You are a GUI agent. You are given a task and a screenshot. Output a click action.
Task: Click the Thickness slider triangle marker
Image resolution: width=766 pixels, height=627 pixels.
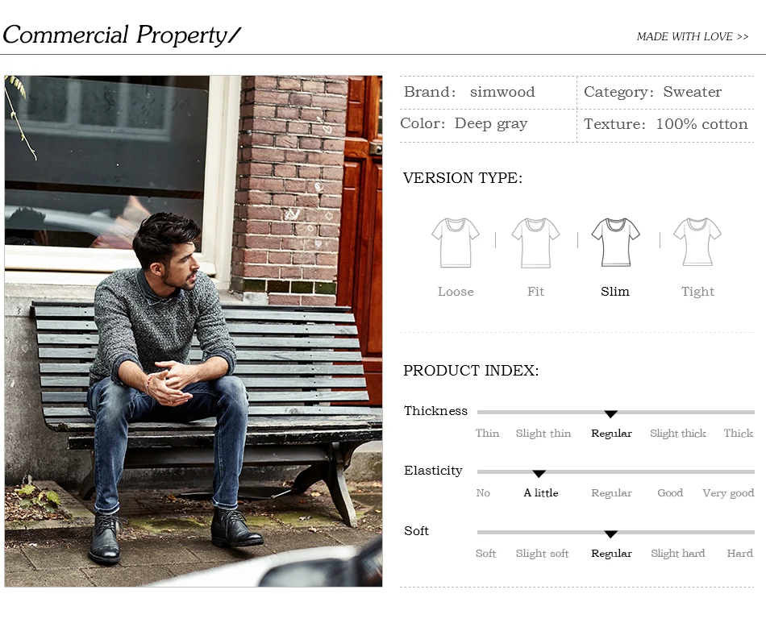point(610,414)
